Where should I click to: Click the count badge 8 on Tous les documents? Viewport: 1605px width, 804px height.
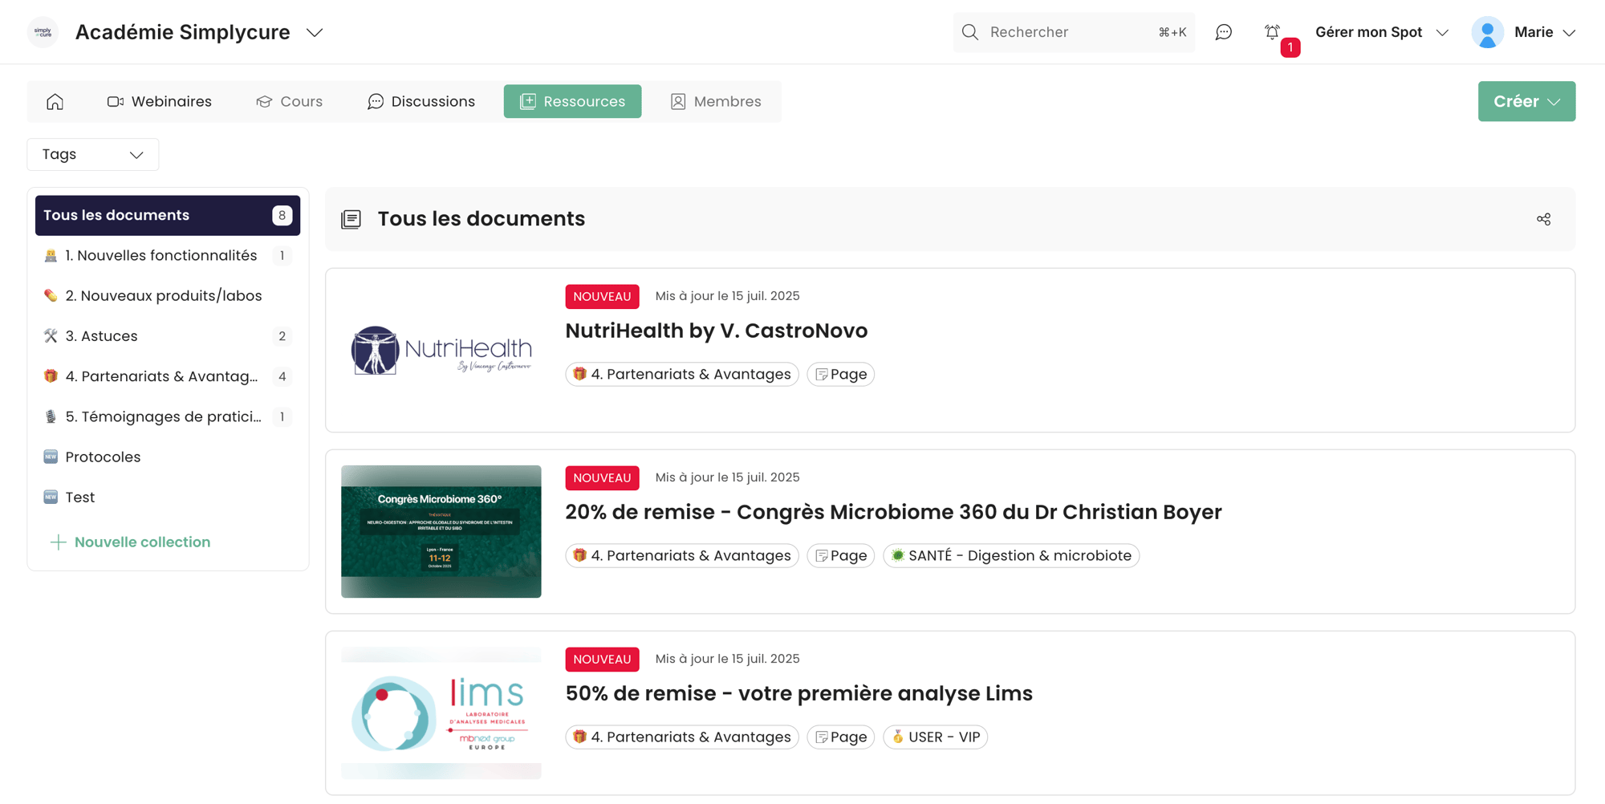[x=282, y=215]
